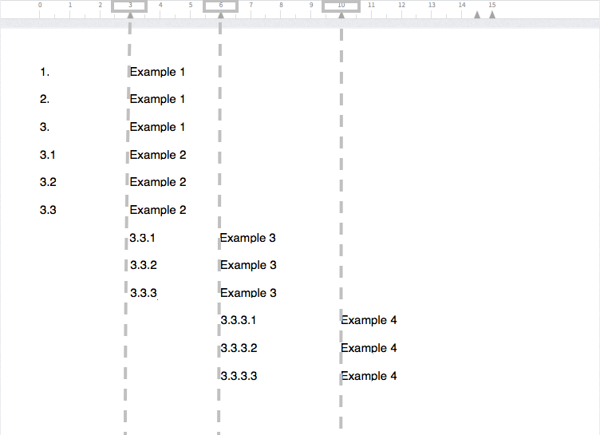Click the list number "3.3.3.3"
Screen dimensions: 600x435
[x=239, y=376]
